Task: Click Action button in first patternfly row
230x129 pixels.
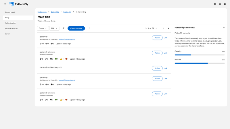Action: (x=157, y=38)
